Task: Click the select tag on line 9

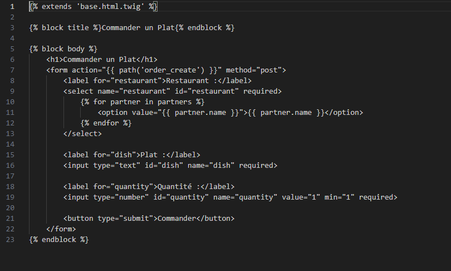Action: click(172, 91)
